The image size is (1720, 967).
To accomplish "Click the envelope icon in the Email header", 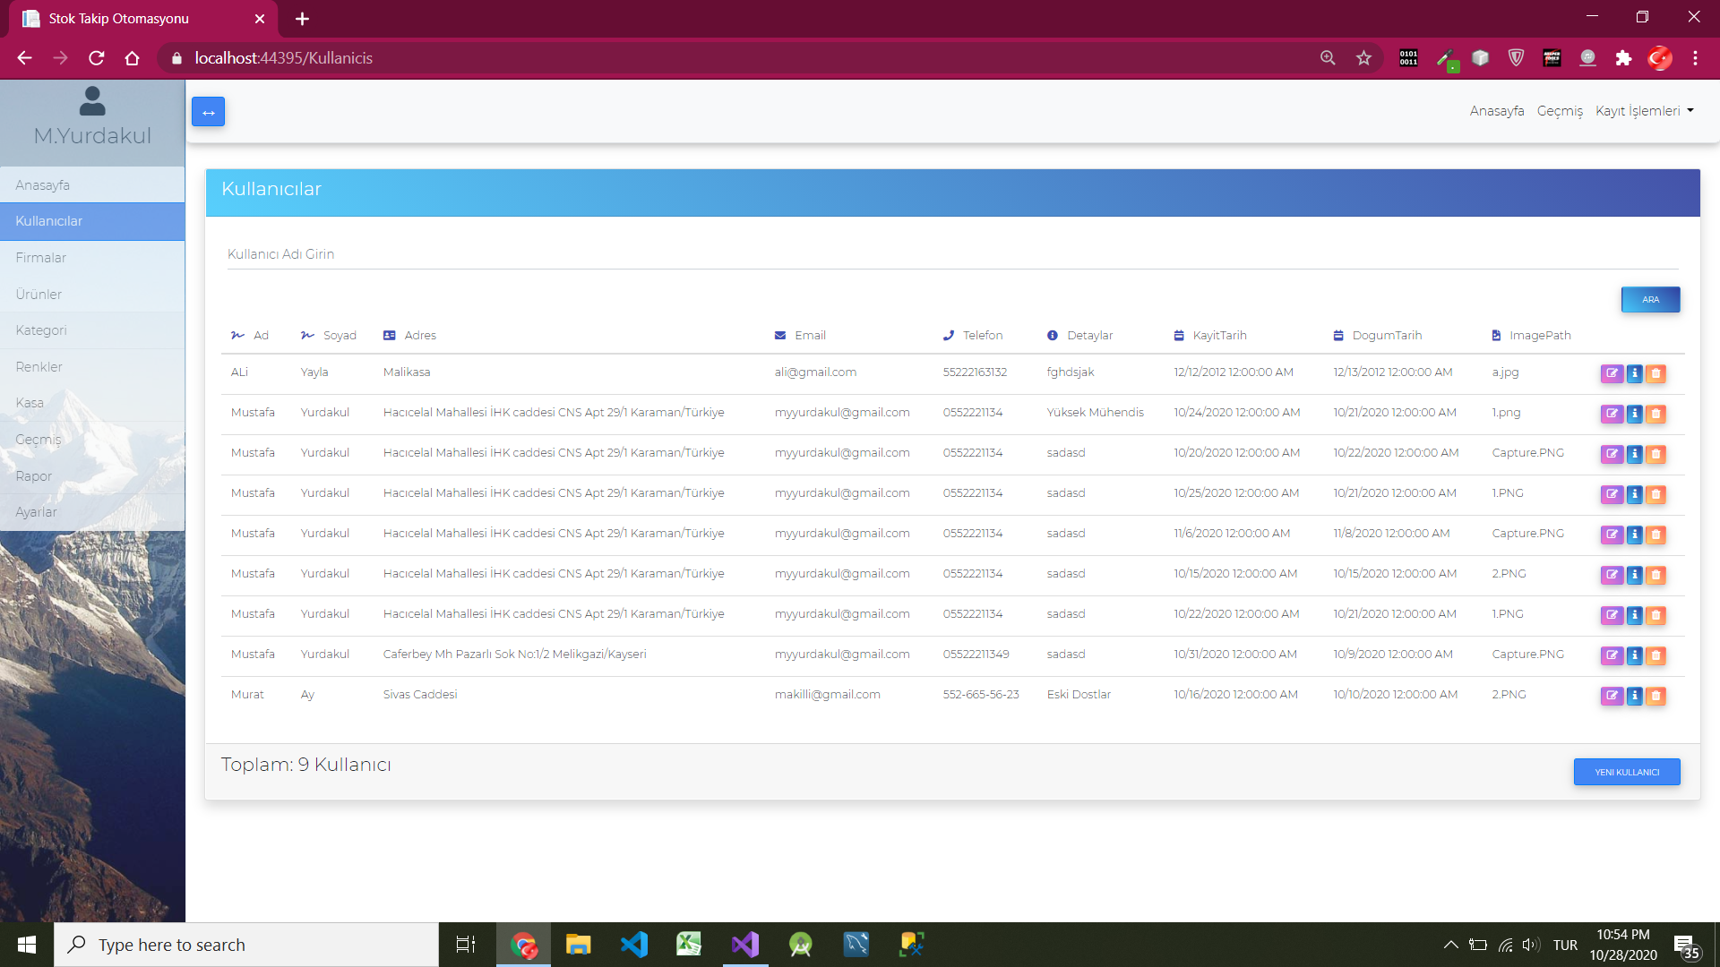I will (x=780, y=335).
